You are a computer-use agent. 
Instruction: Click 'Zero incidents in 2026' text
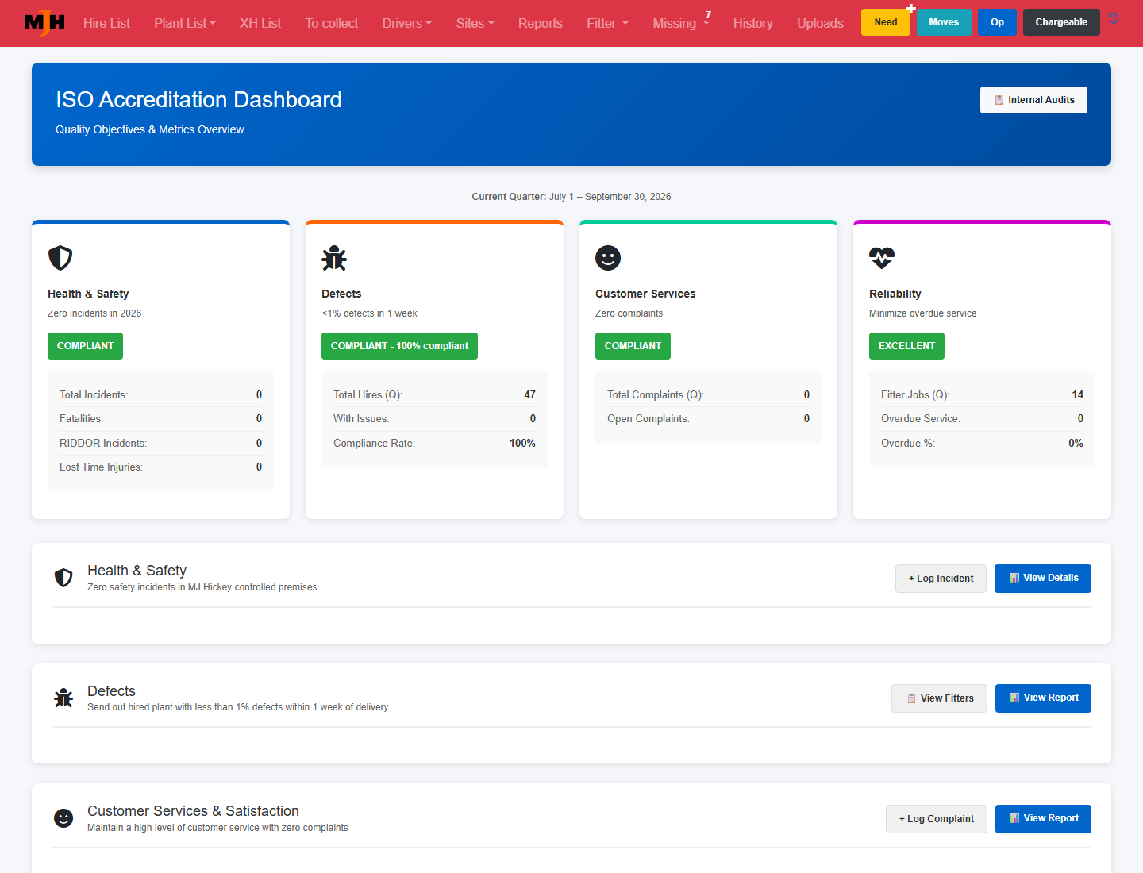(94, 313)
